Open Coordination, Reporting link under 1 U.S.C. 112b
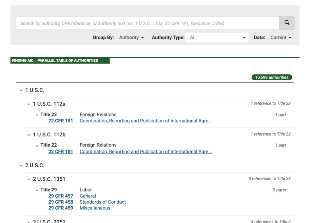This screenshot has height=223, width=310. [x=146, y=151]
